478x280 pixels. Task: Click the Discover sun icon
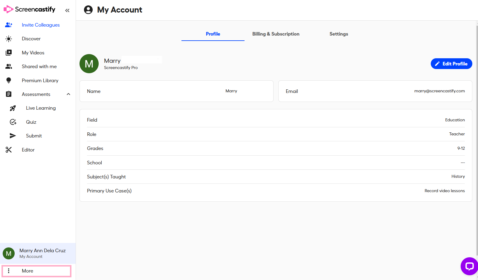coord(9,39)
